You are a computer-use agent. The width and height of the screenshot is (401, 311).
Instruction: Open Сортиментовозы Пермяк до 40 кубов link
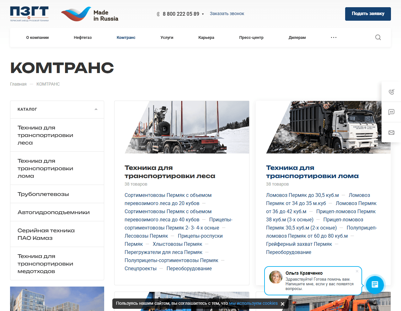(168, 215)
